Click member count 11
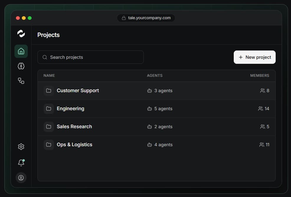This screenshot has height=197, width=291. coord(267,145)
